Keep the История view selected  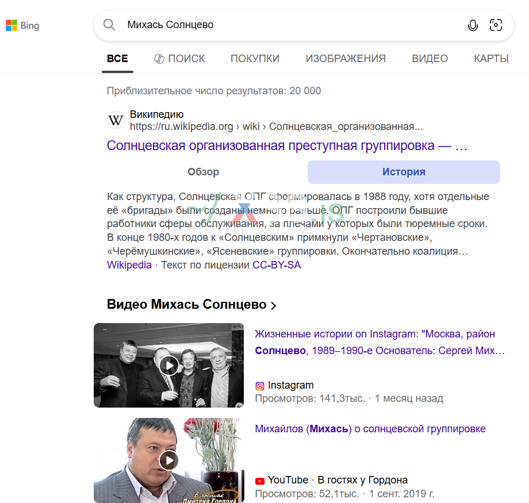click(x=403, y=171)
